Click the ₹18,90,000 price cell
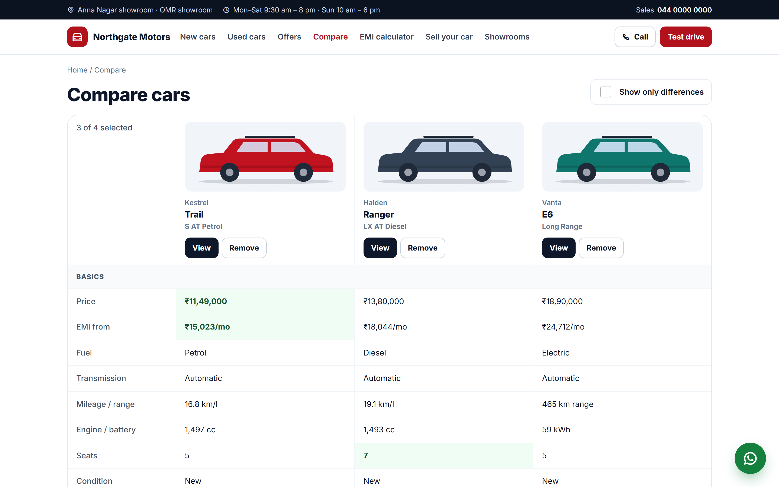This screenshot has height=487, width=779. [622, 301]
